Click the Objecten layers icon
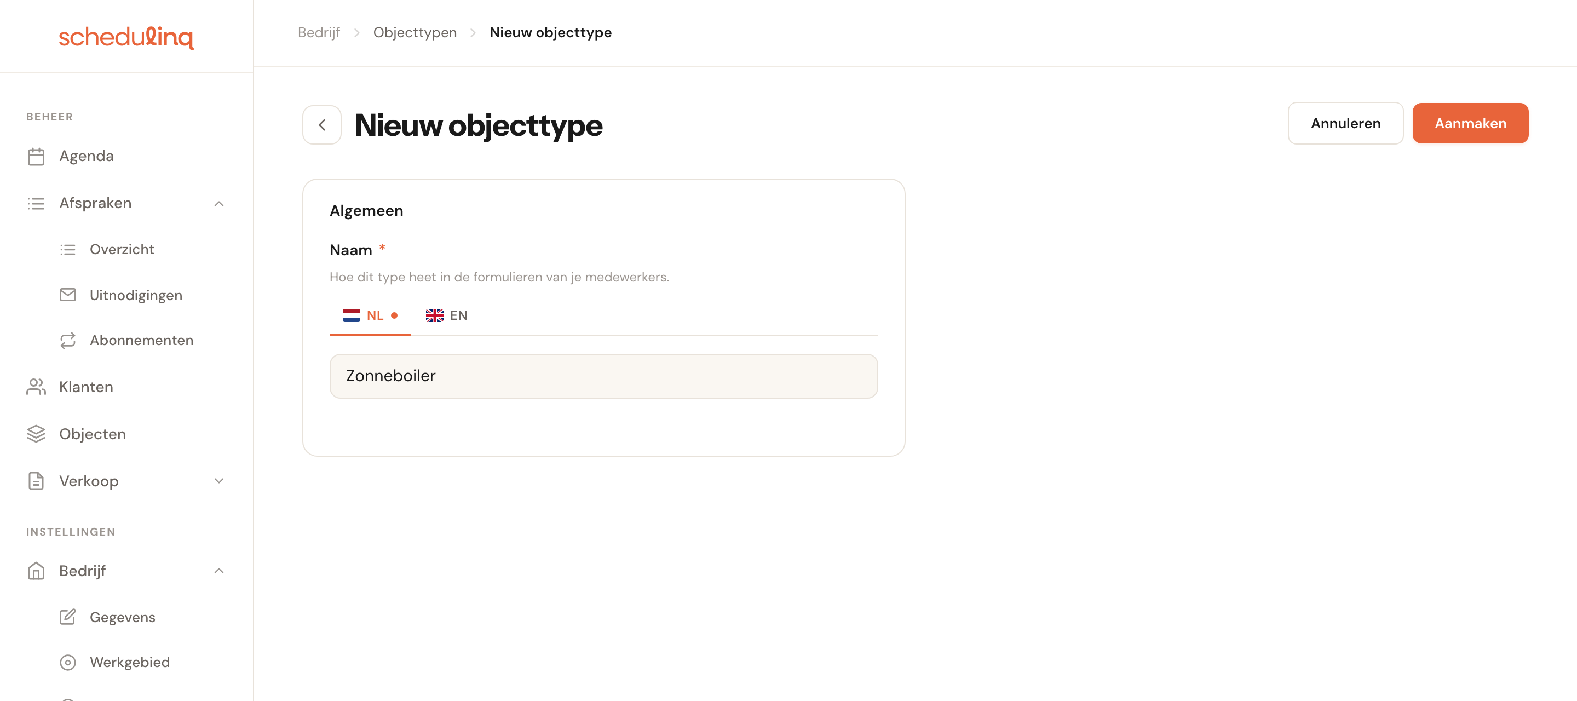The width and height of the screenshot is (1577, 701). pyautogui.click(x=36, y=434)
